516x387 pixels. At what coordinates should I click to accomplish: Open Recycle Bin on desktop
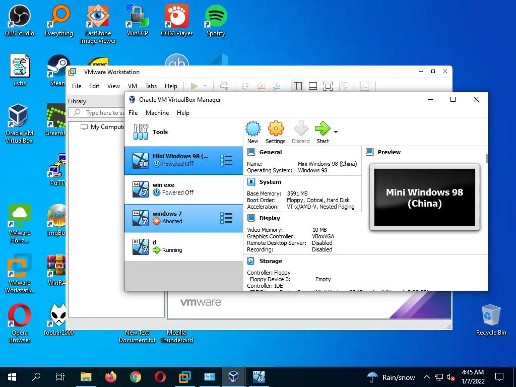point(491,319)
